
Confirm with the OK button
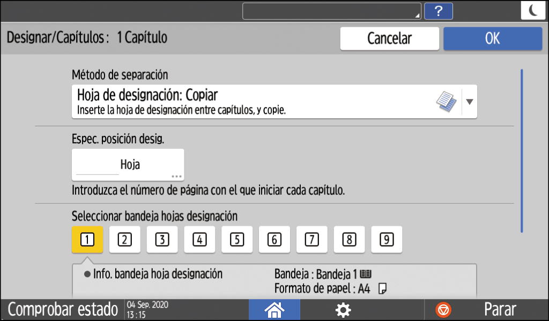tap(492, 39)
